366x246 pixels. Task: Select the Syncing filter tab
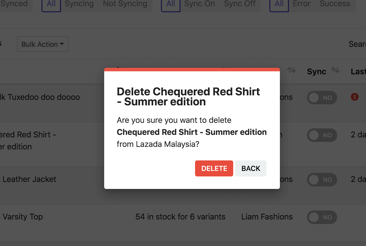tap(79, 4)
